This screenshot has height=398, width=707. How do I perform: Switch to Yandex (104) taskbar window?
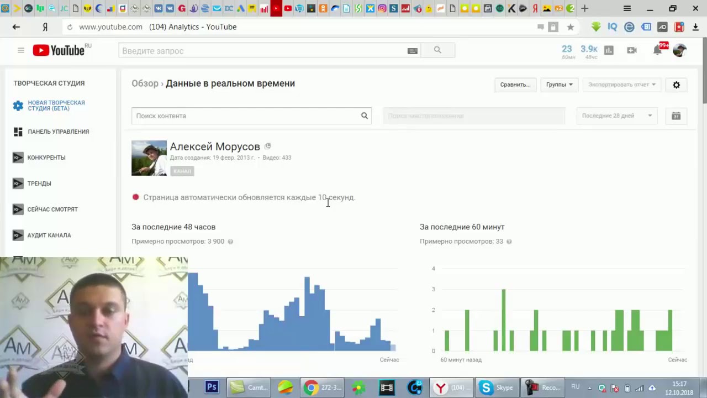click(451, 387)
